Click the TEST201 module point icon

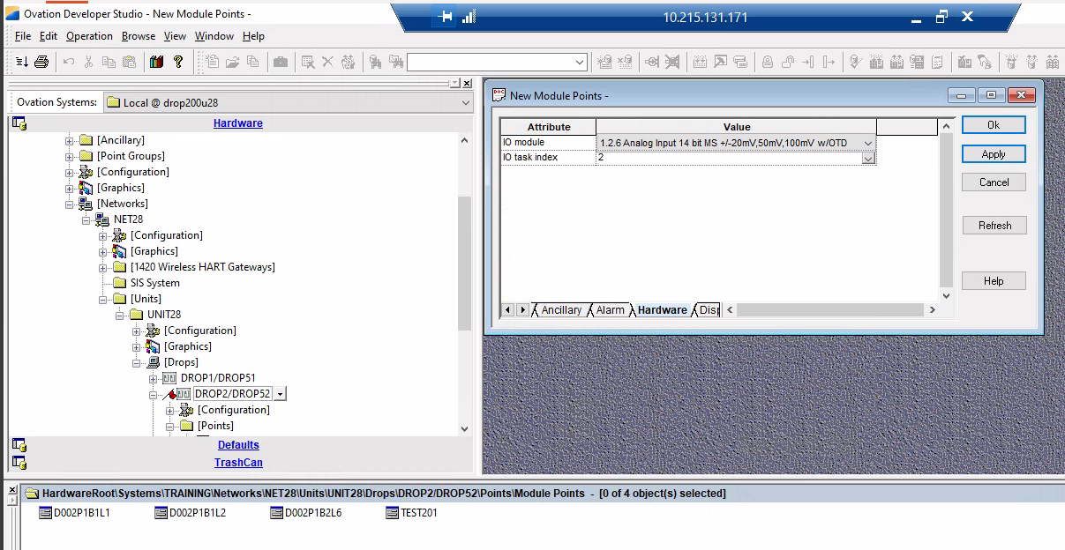(x=394, y=513)
